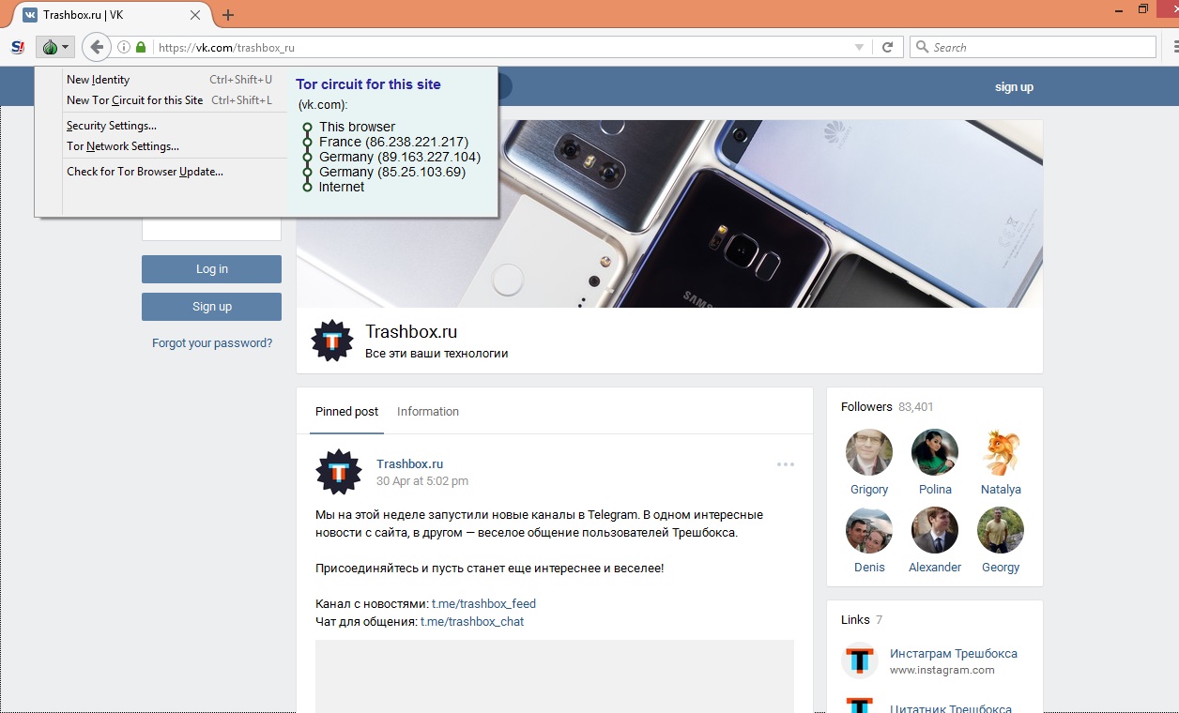Image resolution: width=1179 pixels, height=713 pixels.
Task: Click the Germany (89.163.227.104) relay entry
Action: point(400,157)
